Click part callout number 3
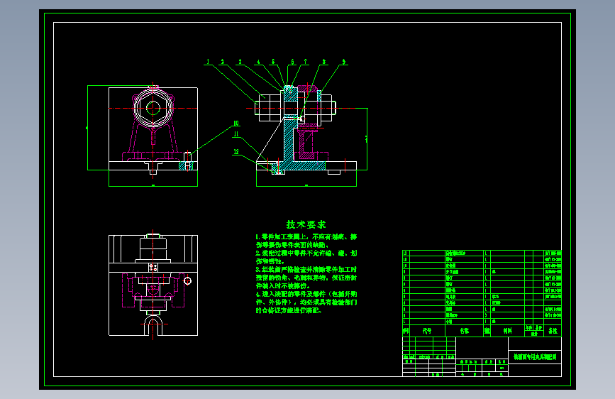 tap(240, 62)
